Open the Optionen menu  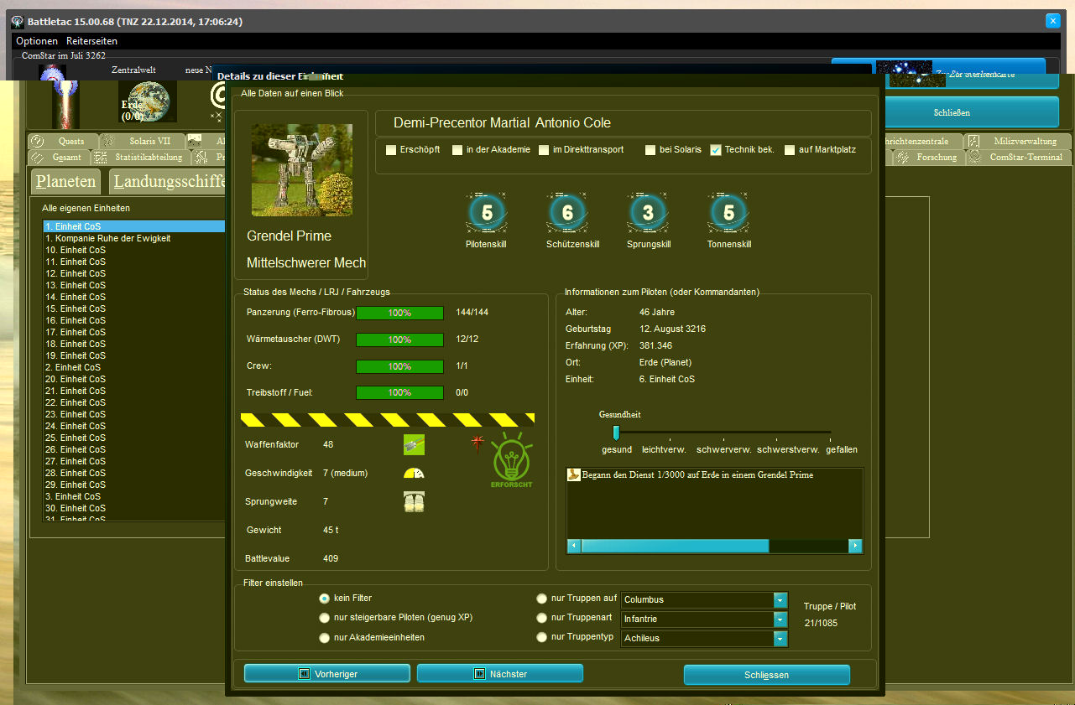coord(37,41)
